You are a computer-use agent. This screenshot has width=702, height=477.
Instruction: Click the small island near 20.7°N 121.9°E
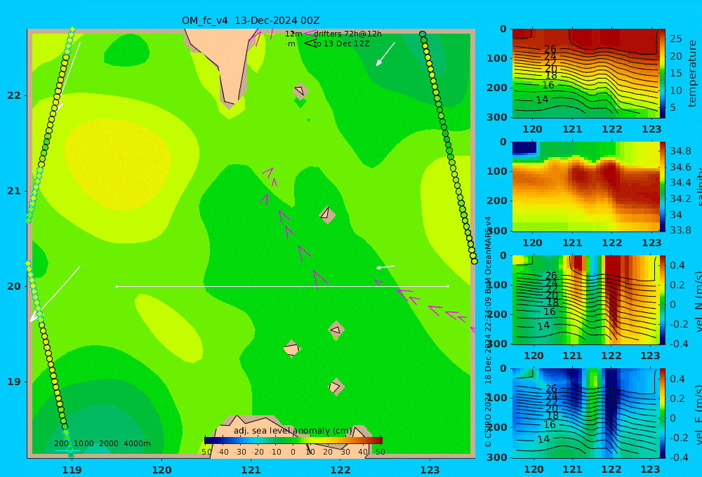coord(327,215)
